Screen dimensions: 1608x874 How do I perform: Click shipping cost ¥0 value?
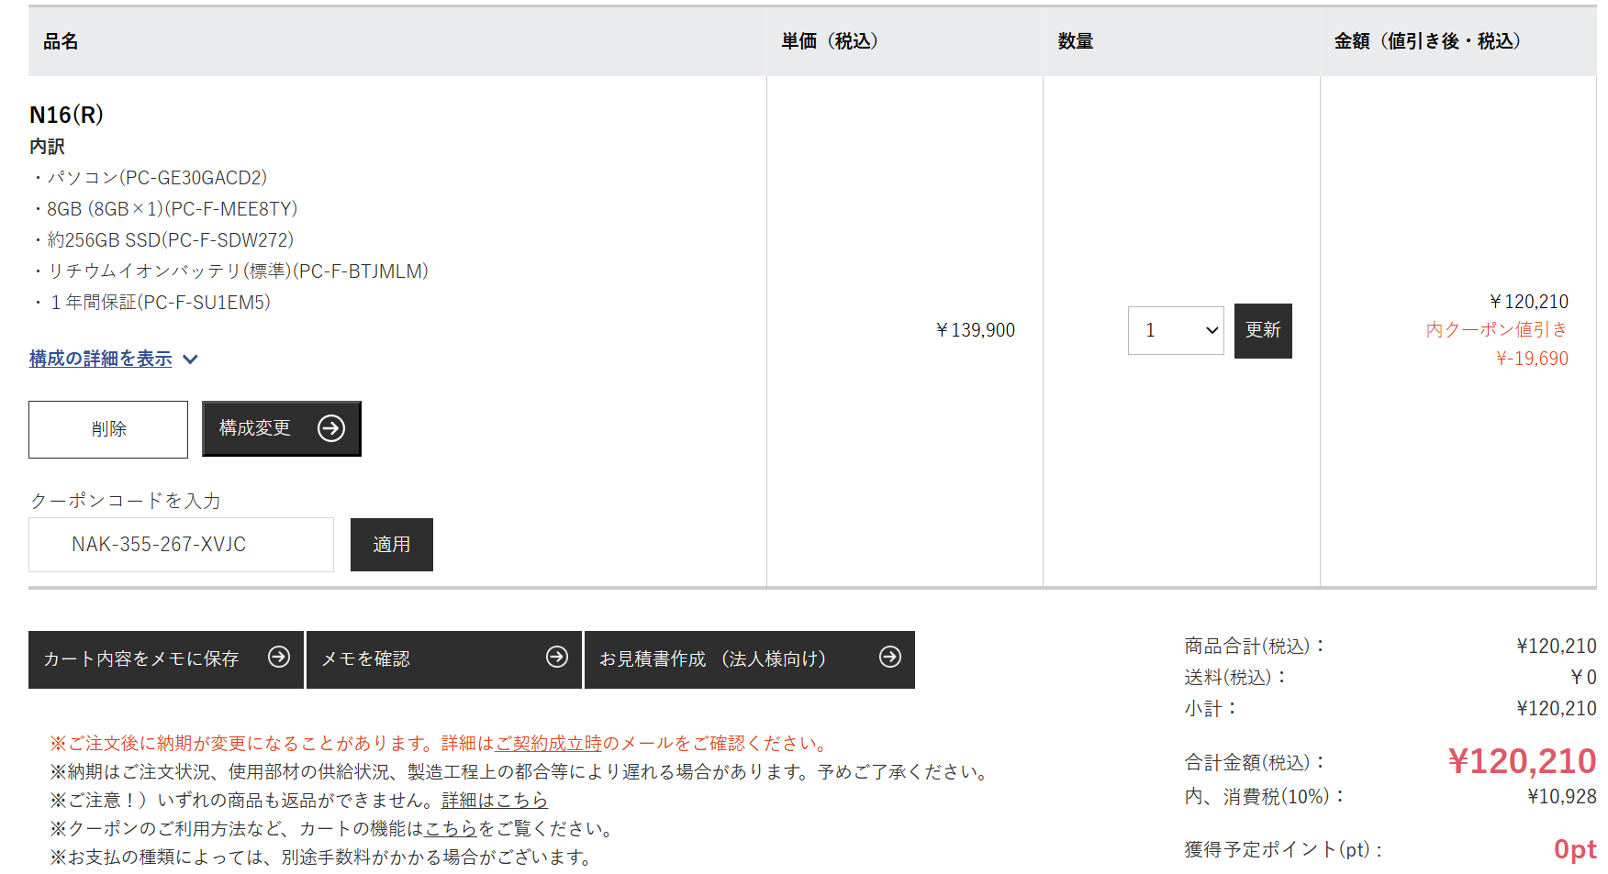1583,677
